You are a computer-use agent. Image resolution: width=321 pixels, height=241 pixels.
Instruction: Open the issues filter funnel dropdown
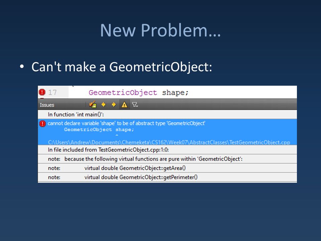[x=135, y=105]
